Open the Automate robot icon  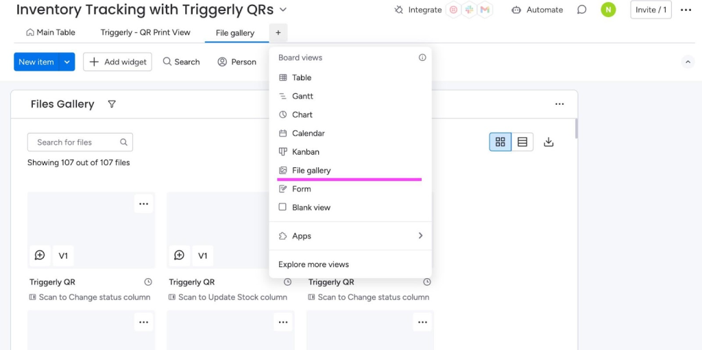coord(516,10)
